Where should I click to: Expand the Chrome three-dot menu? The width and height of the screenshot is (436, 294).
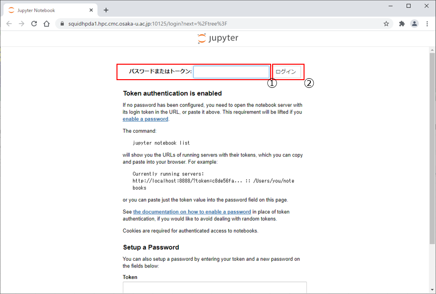click(427, 24)
